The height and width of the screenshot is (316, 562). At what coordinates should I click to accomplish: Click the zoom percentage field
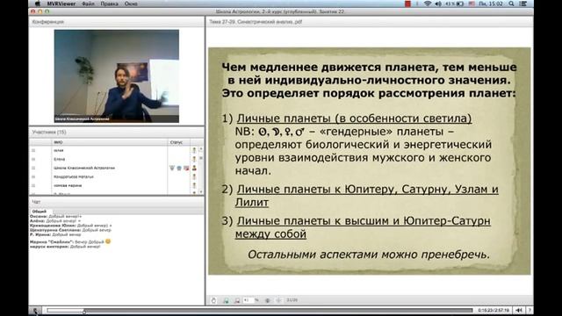(x=249, y=300)
